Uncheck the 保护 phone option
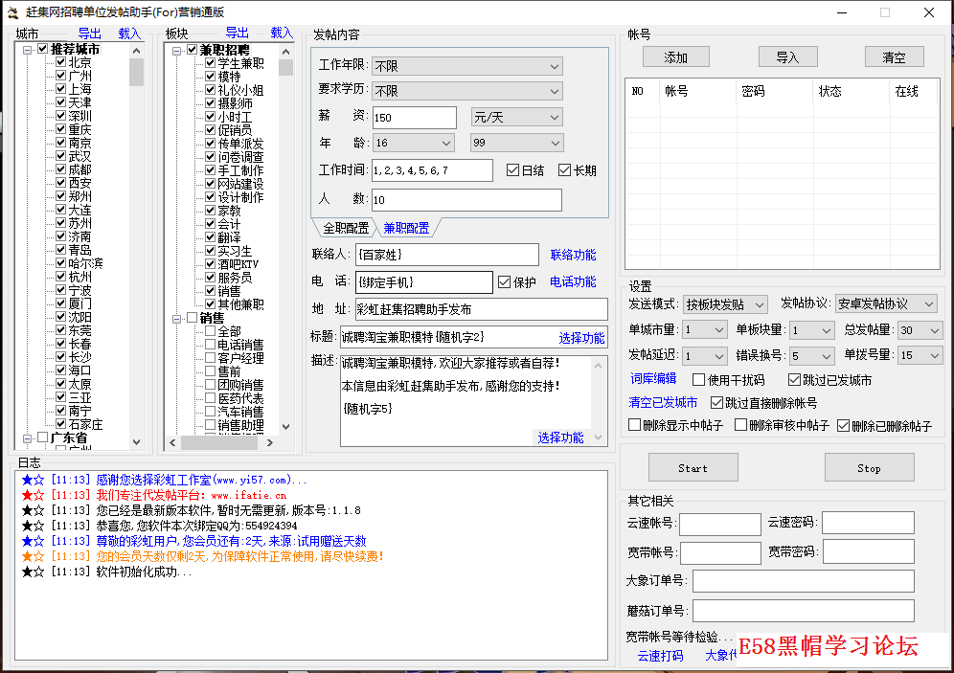This screenshot has width=954, height=673. tap(505, 282)
